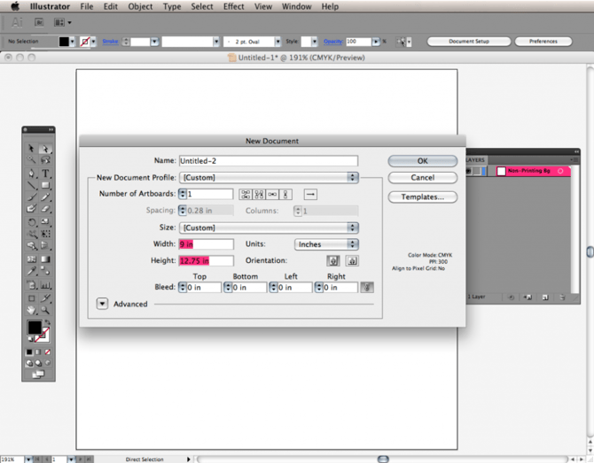Click the OK button
This screenshot has height=463, width=594.
tap(422, 161)
